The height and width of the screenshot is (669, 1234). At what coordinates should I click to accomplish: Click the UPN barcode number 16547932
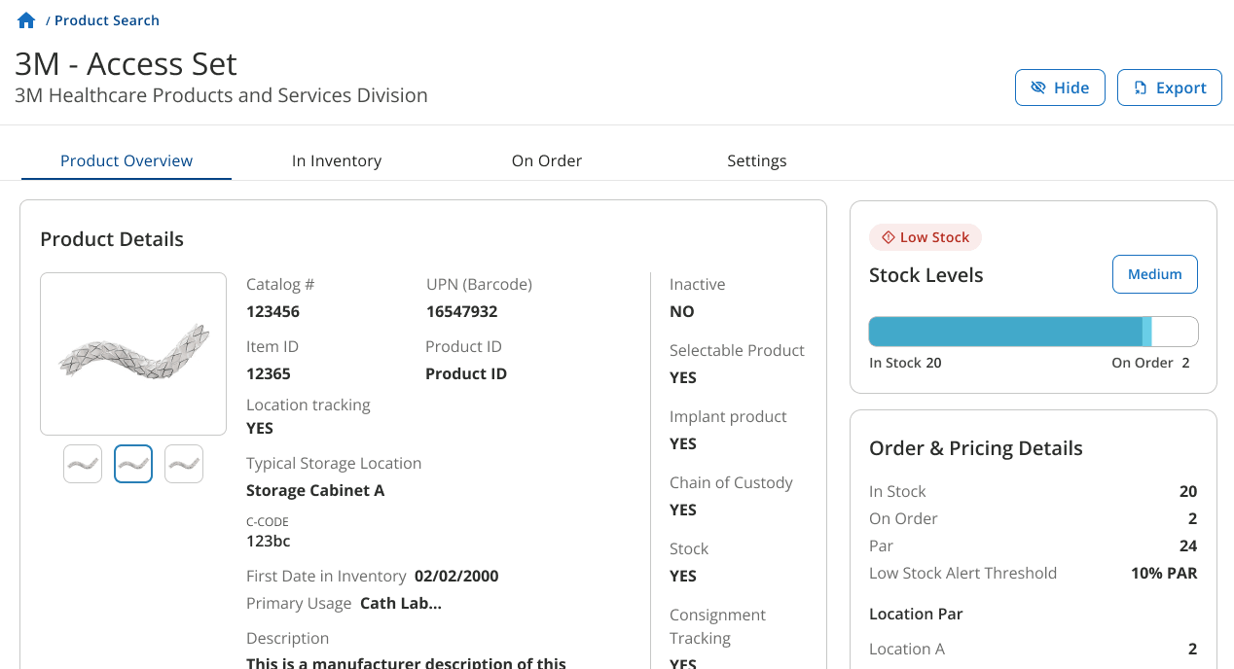(462, 312)
